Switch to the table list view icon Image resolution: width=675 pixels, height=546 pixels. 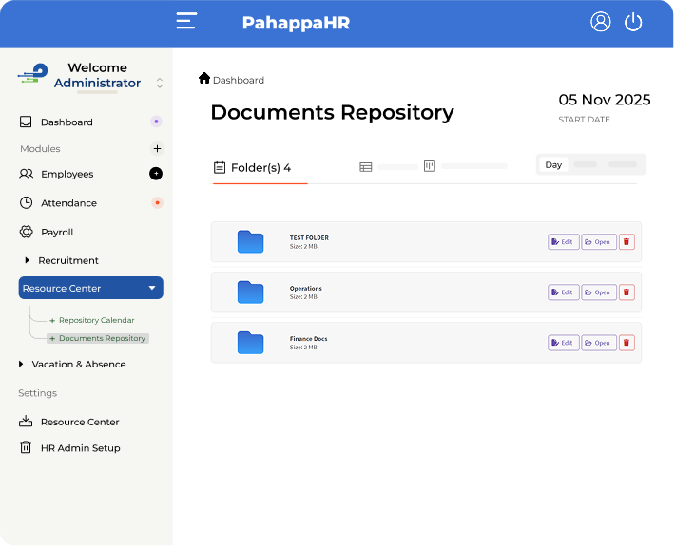point(366,167)
